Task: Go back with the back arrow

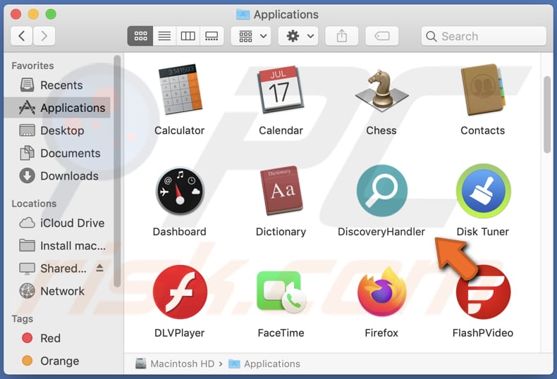Action: [x=22, y=36]
